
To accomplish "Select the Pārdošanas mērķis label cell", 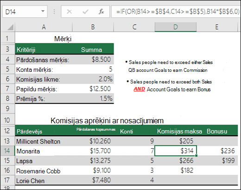I will [44, 60].
